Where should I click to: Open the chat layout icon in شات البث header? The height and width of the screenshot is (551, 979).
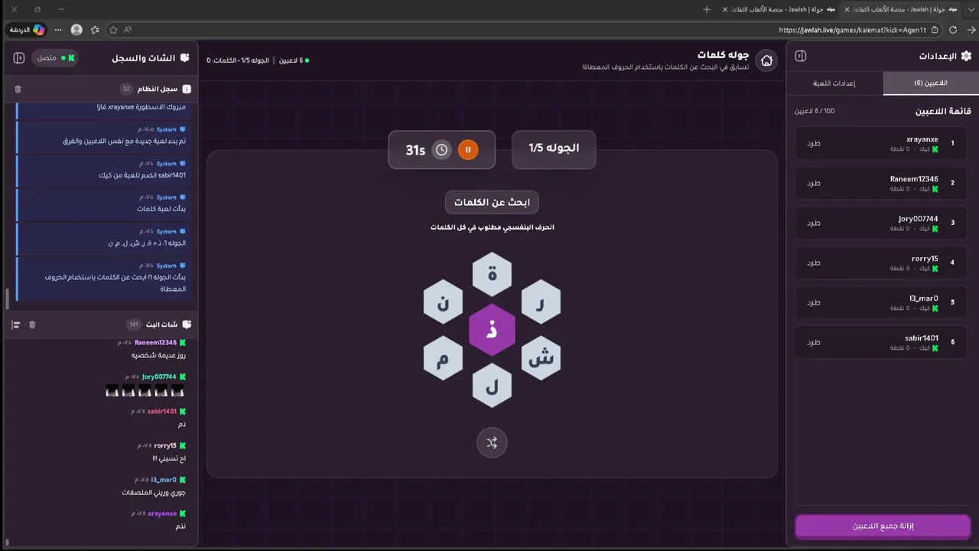(15, 324)
